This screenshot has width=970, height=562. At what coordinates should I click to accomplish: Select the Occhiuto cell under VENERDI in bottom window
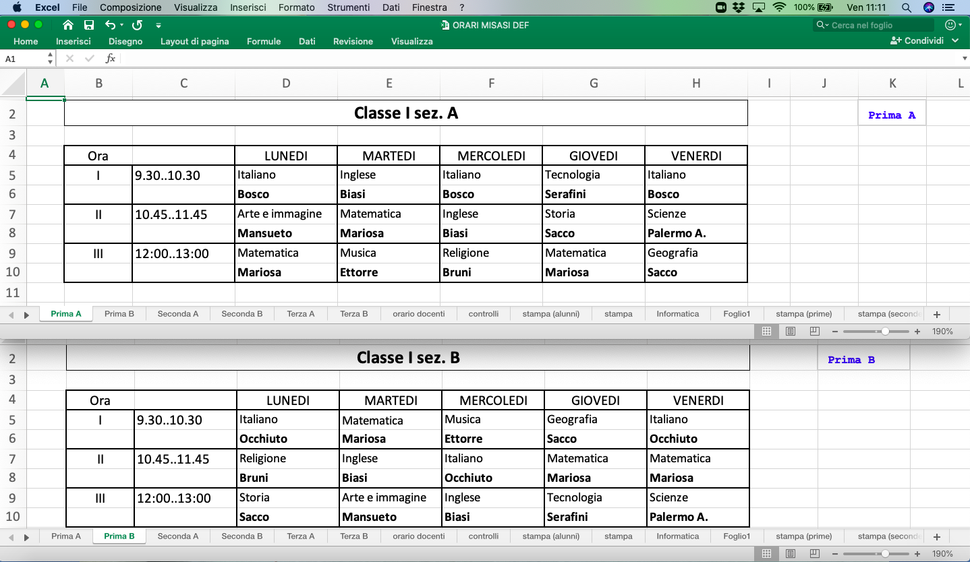(x=698, y=439)
